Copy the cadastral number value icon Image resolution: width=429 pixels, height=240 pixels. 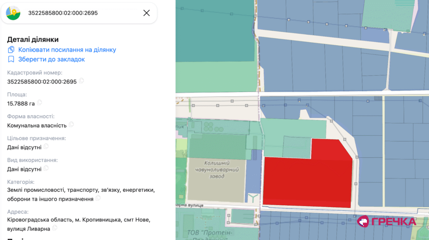coord(81,81)
